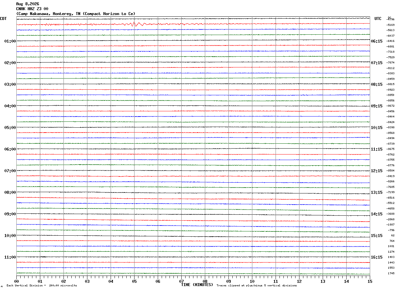Viewport: 396px width, 290px height.
Task: Select the Aug 8,2026 date text
Action: point(27,4)
